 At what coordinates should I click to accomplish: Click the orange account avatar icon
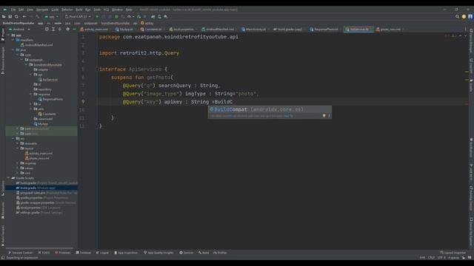click(464, 16)
